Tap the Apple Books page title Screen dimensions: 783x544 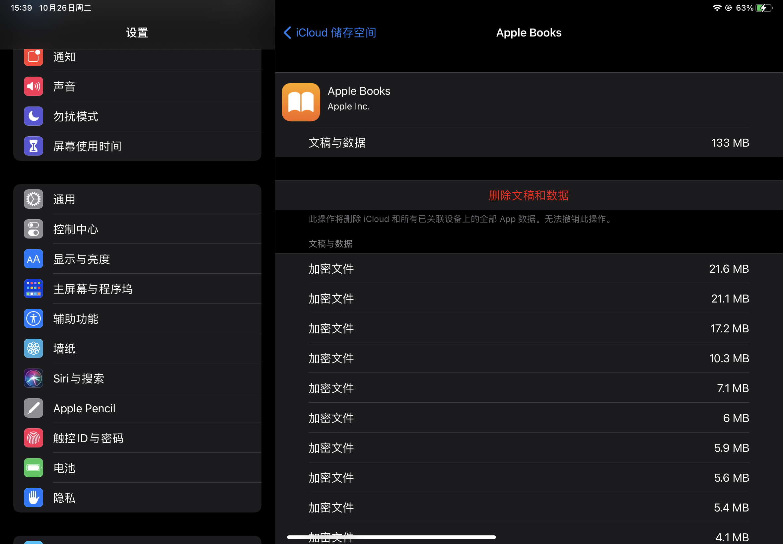[529, 33]
